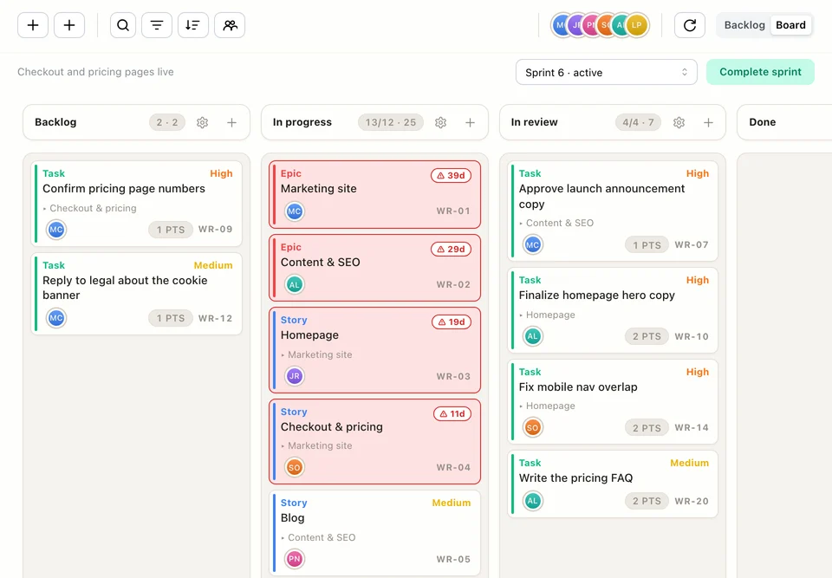Select the LP avatar in the member stack
The height and width of the screenshot is (578, 832).
pyautogui.click(x=637, y=25)
